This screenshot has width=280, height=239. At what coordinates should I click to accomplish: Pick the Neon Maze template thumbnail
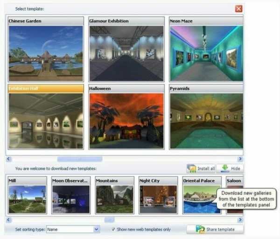[x=206, y=53]
